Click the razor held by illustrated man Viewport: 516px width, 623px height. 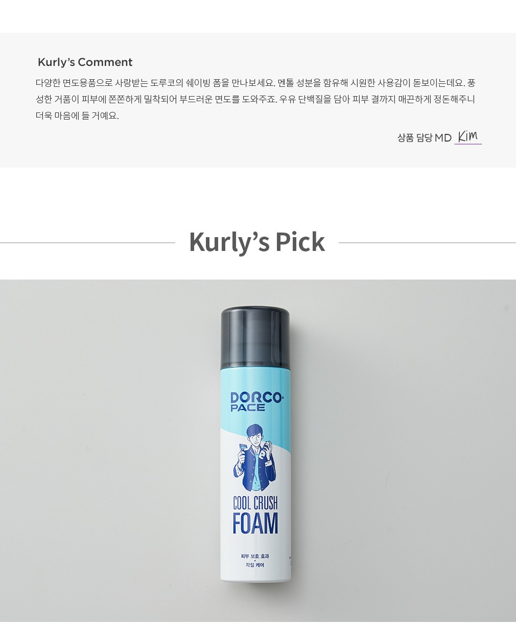pos(243,450)
